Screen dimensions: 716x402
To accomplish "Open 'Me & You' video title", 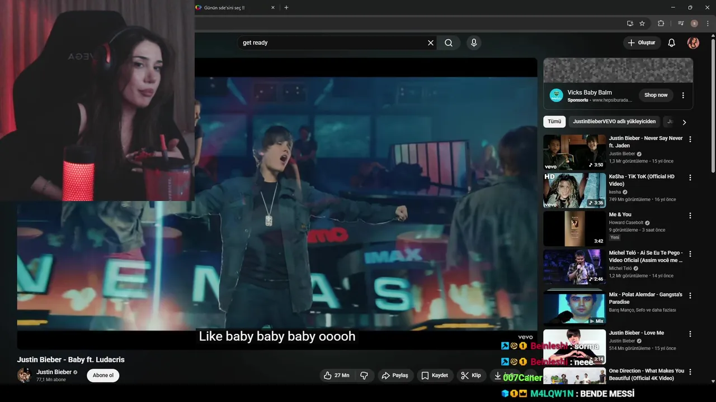I will pyautogui.click(x=620, y=214).
